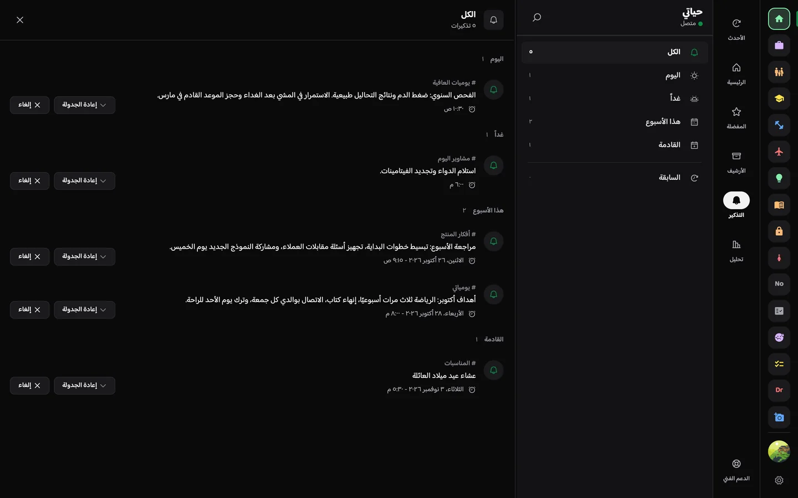Open the # يوميات العافية tag
Viewport: 798px width, 498px height.
tap(454, 83)
